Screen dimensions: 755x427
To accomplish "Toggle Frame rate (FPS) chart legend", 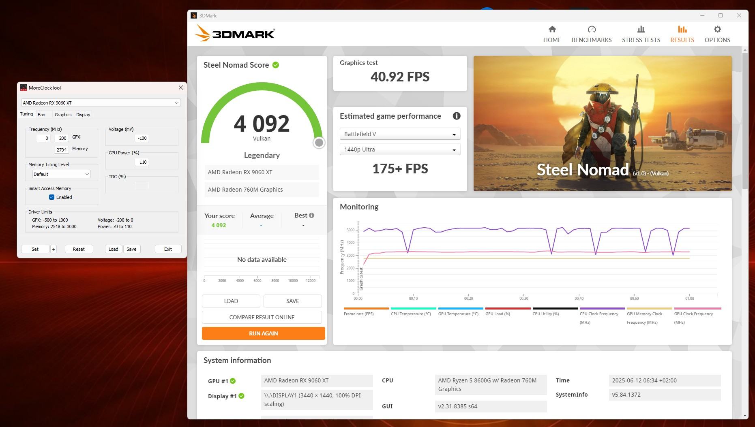I will (x=366, y=312).
